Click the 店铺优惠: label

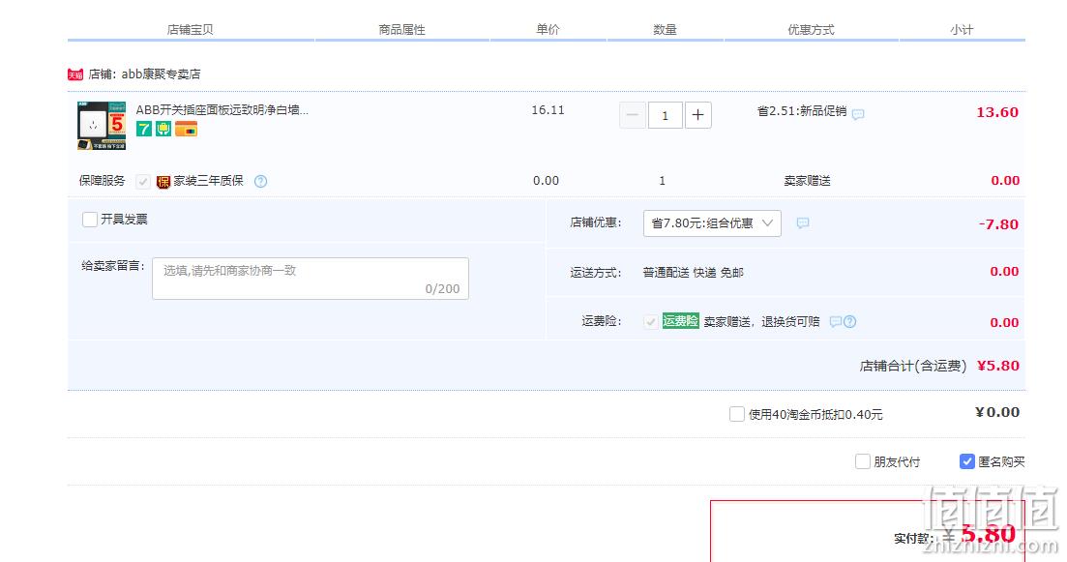pos(596,222)
